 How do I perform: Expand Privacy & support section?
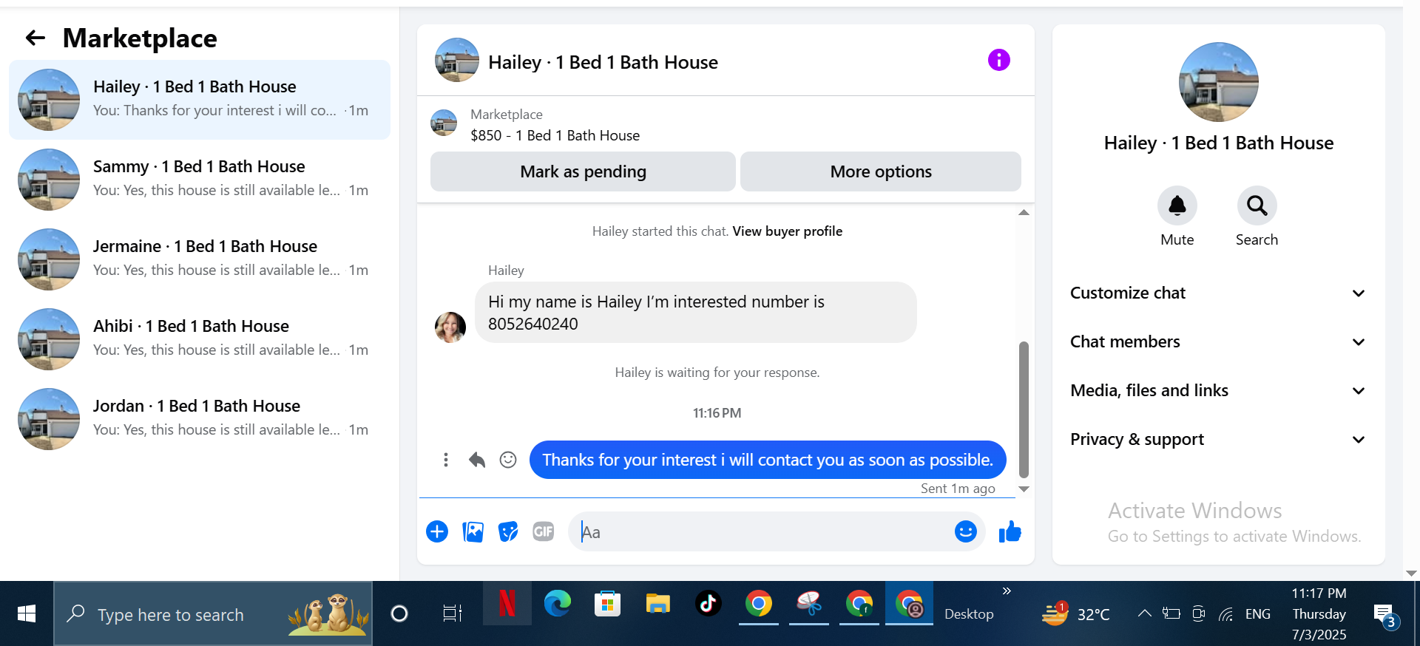pos(1218,440)
